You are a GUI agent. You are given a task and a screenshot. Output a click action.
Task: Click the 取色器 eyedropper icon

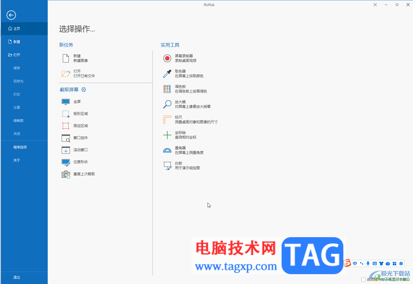coord(167,74)
